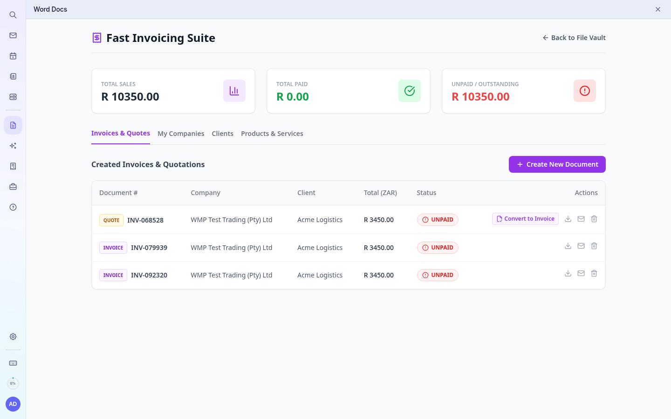Select document number INV-092320
This screenshot has height=419, width=671.
tap(149, 275)
